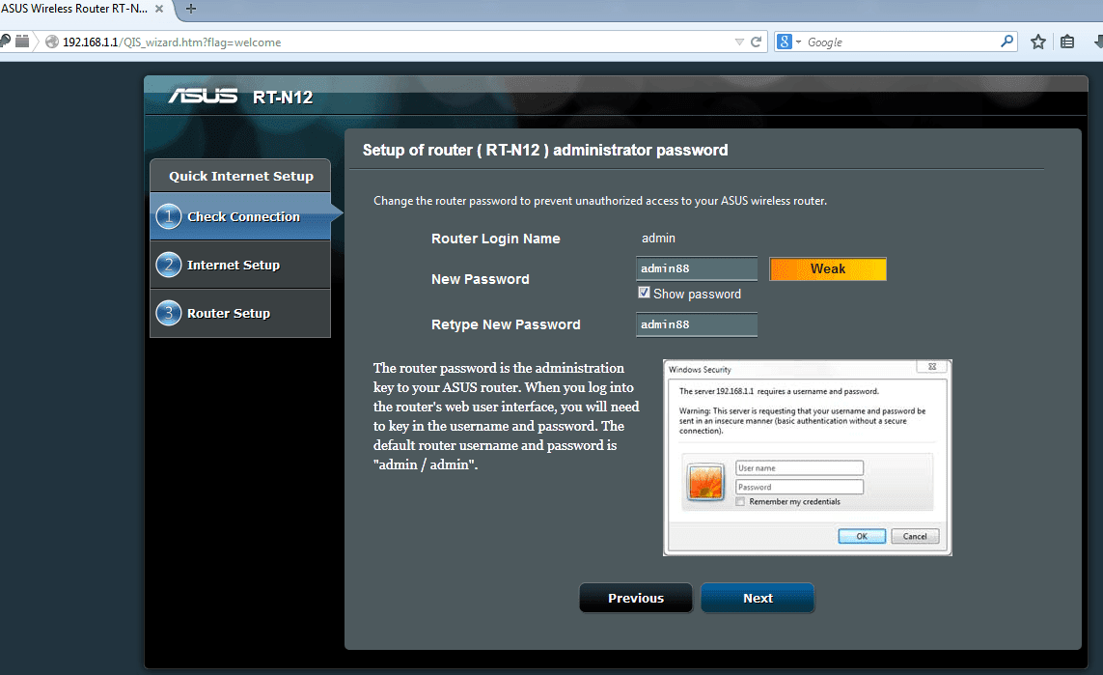1103x675 pixels.
Task: Click the address bar URL field
Action: coord(394,42)
